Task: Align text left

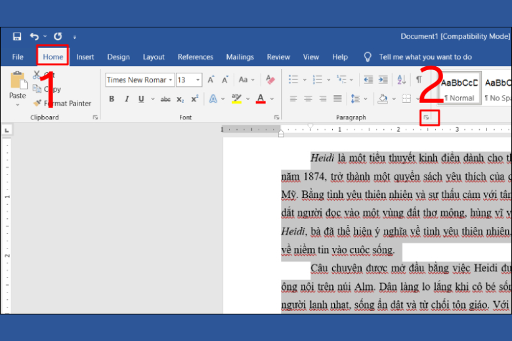Action: 293,98
